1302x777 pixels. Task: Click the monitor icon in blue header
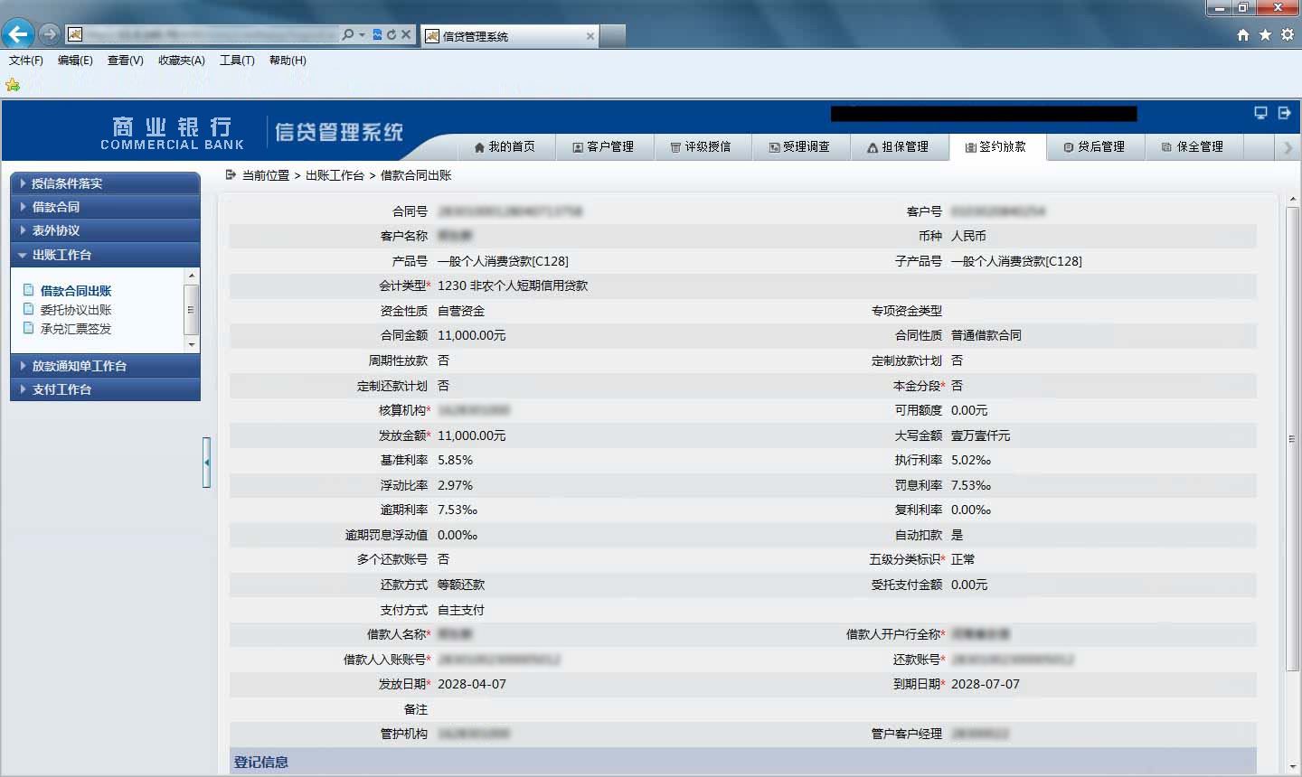(1260, 113)
